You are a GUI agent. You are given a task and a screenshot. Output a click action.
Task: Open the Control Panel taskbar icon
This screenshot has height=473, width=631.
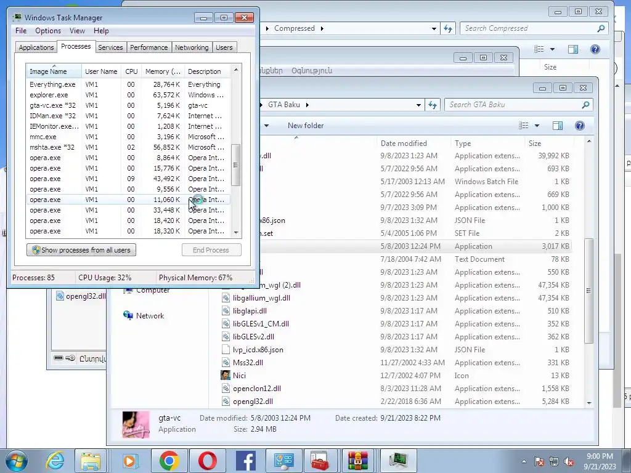pyautogui.click(x=283, y=461)
